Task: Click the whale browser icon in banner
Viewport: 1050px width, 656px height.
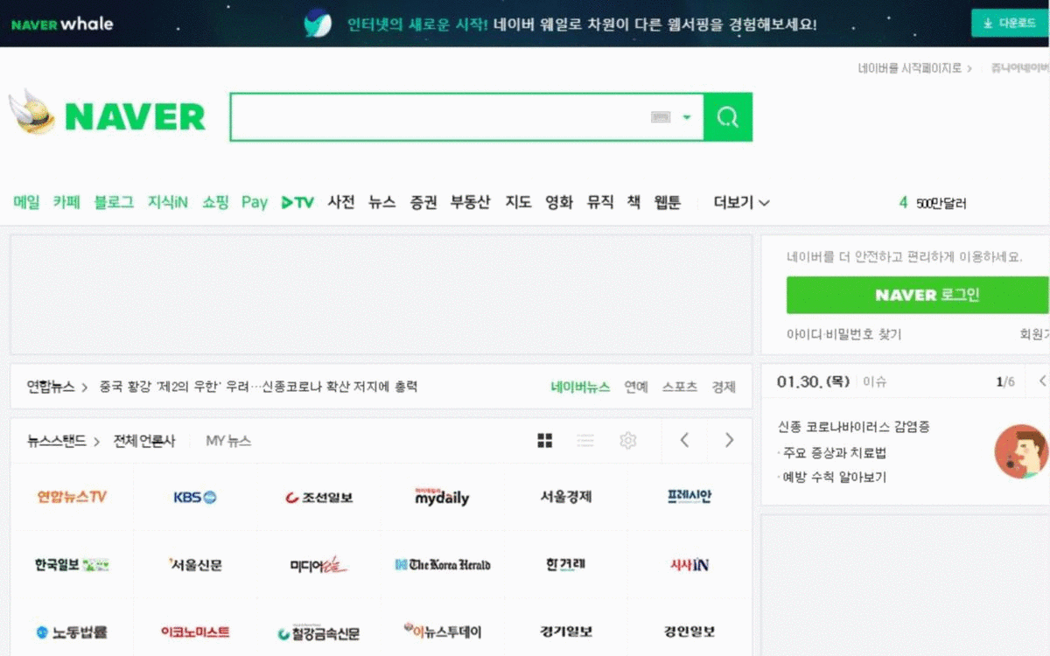Action: pyautogui.click(x=318, y=24)
